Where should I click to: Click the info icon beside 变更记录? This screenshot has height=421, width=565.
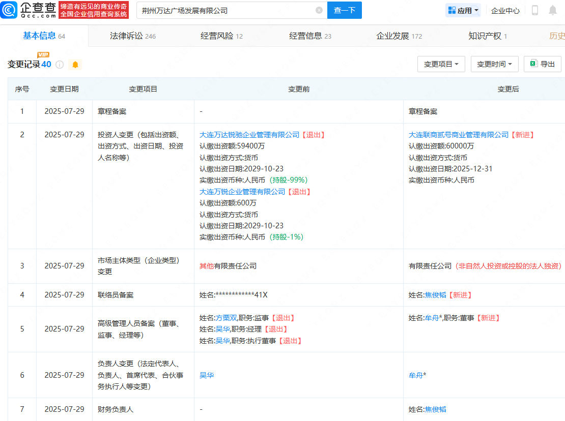coord(60,65)
